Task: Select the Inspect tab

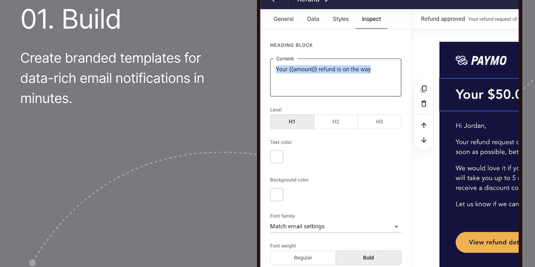Action: click(x=371, y=19)
